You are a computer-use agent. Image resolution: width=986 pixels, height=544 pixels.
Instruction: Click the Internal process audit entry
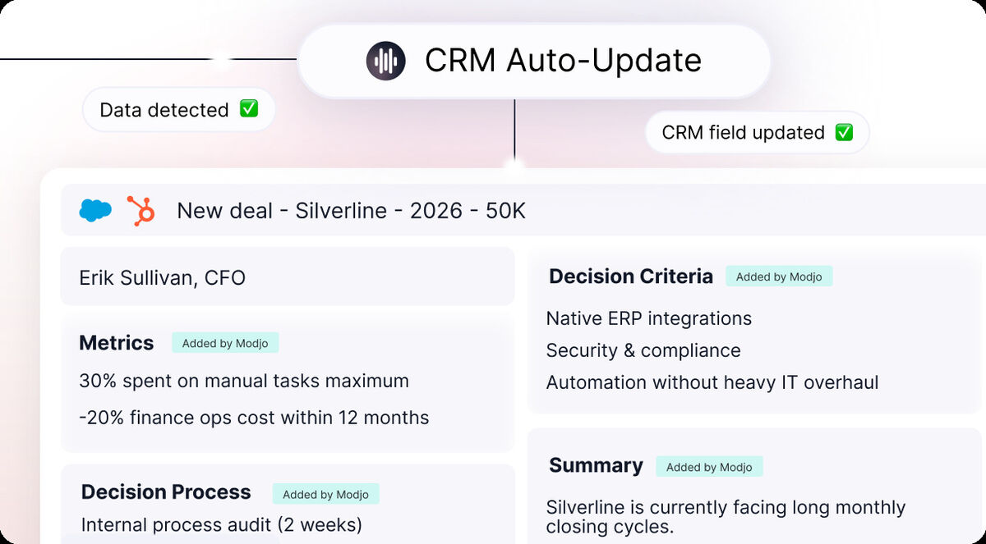(x=221, y=524)
